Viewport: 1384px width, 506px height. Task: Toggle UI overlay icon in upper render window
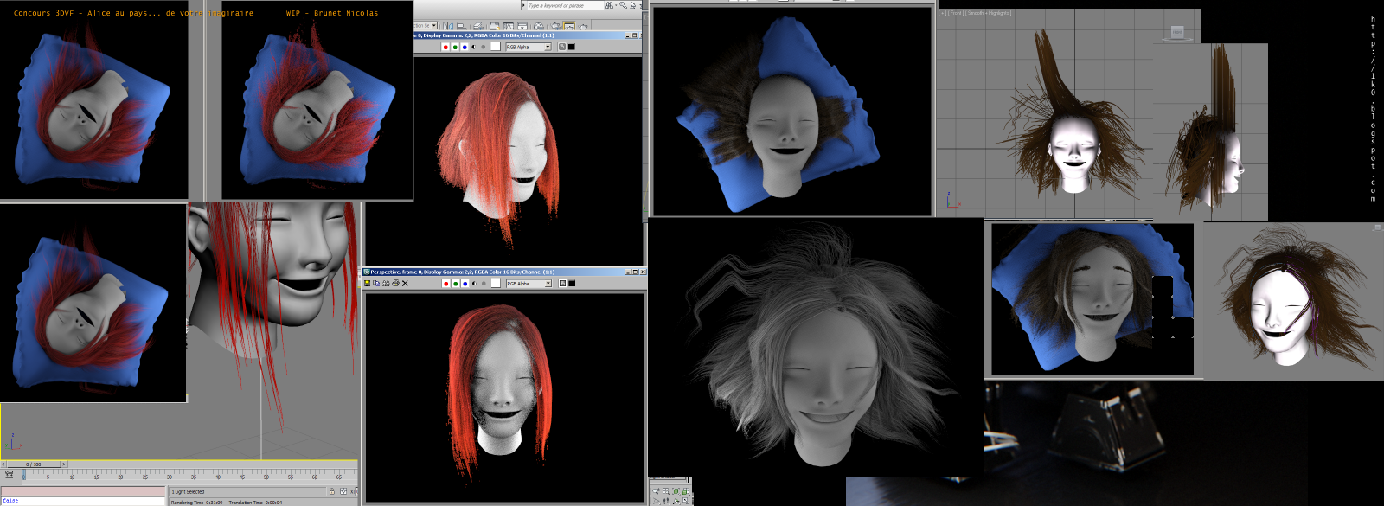pos(562,47)
